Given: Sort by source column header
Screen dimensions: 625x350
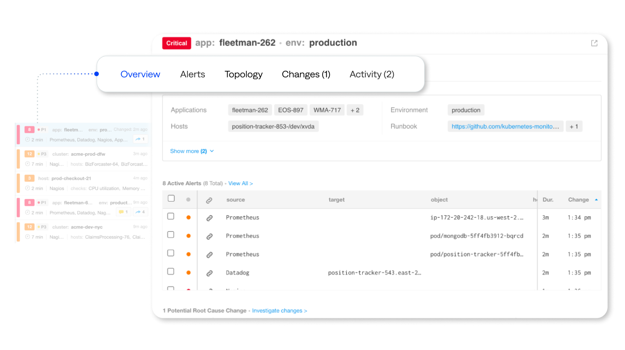Looking at the screenshot, I should click(235, 200).
